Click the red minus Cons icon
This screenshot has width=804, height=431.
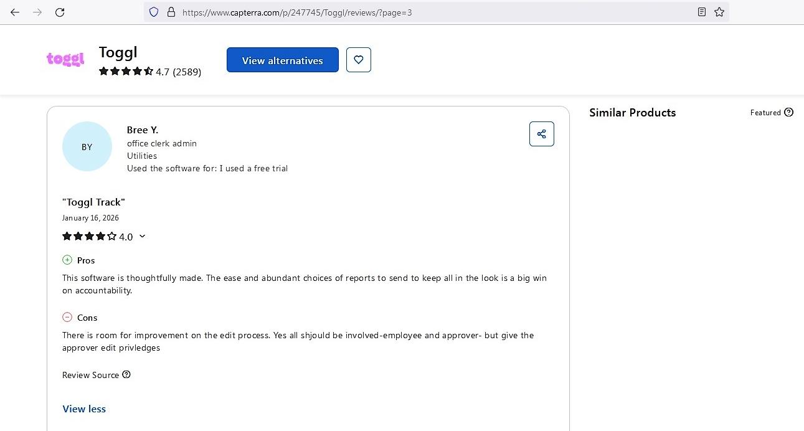tap(67, 317)
